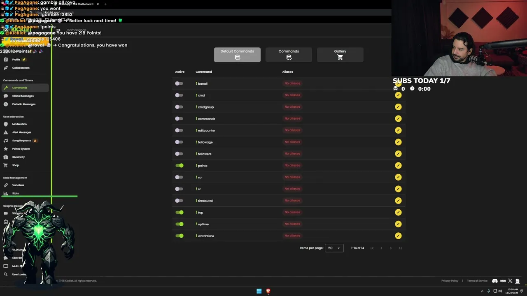Turn off the uptime command toggle

(180, 224)
